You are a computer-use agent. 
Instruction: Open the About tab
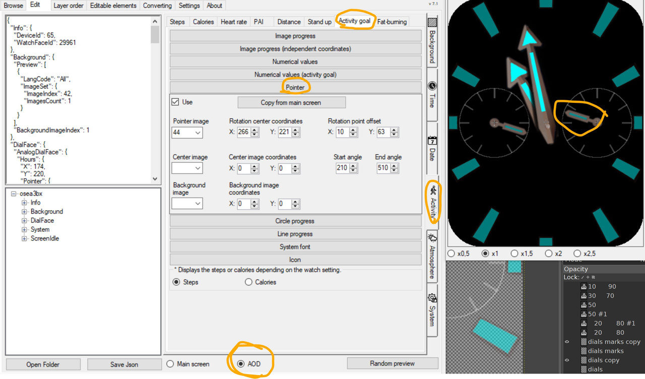click(x=214, y=6)
